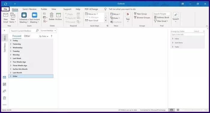Screen dimensions: 210x113
Task: Open the Rules menu
Action: point(115,18)
